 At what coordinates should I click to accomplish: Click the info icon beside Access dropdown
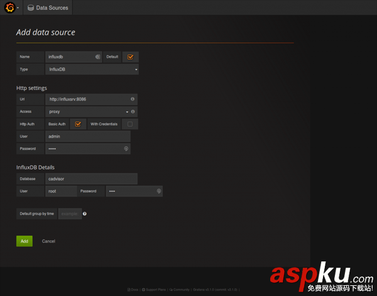tap(133, 112)
